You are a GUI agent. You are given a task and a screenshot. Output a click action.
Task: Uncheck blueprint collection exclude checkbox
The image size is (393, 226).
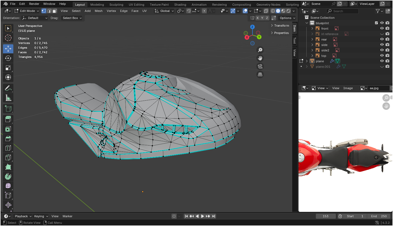pos(376,23)
